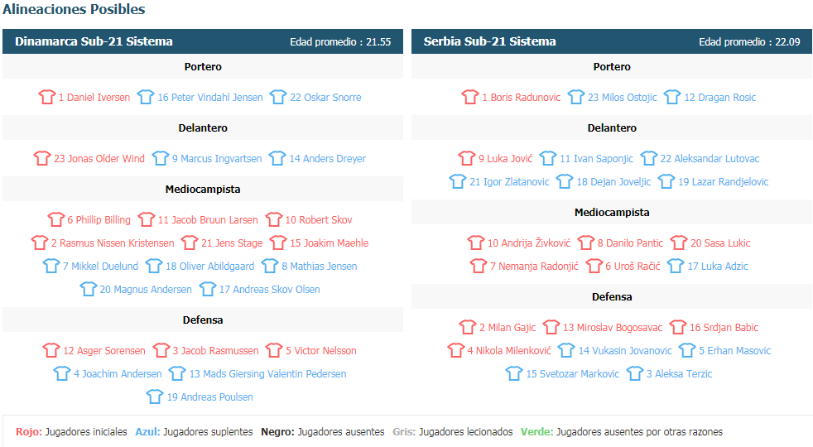Select player 8 Mathias Jensen

pos(320,267)
